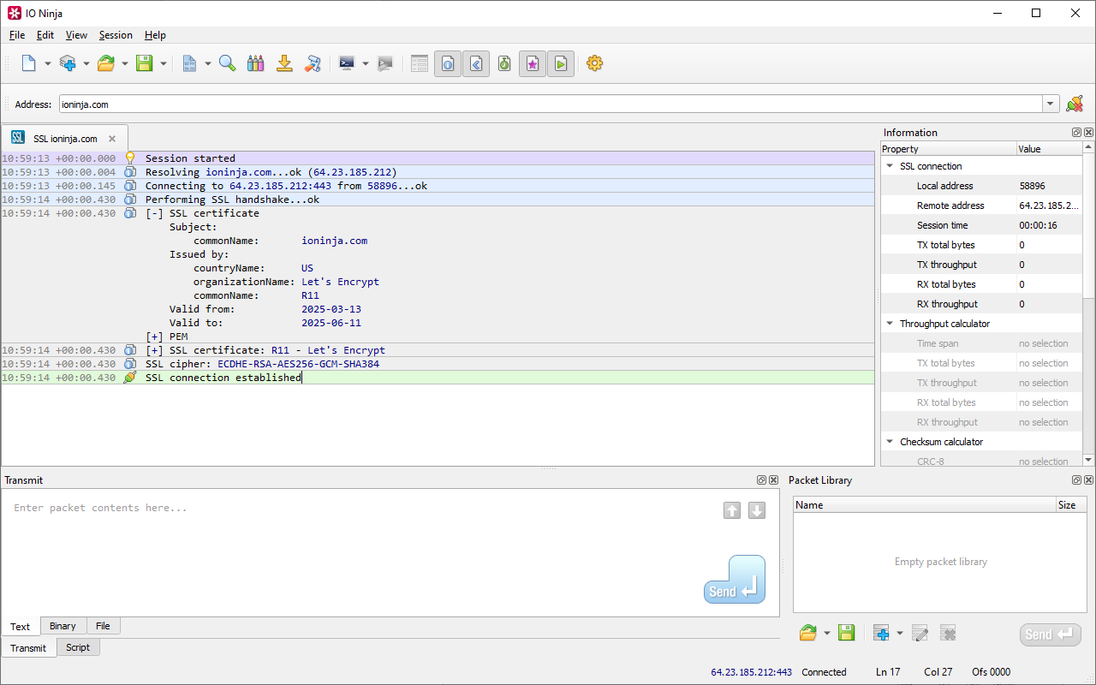Open settings with the orange gear icon
The width and height of the screenshot is (1096, 685).
[595, 63]
